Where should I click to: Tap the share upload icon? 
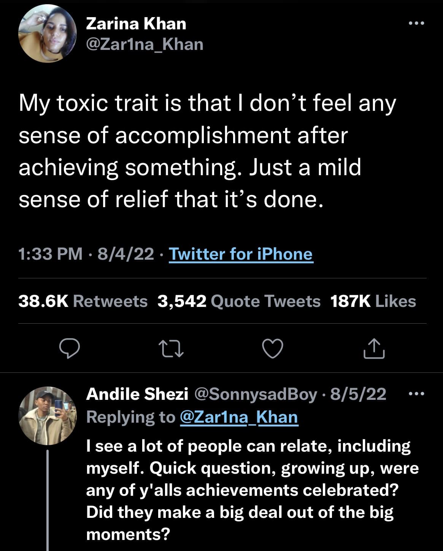point(374,348)
